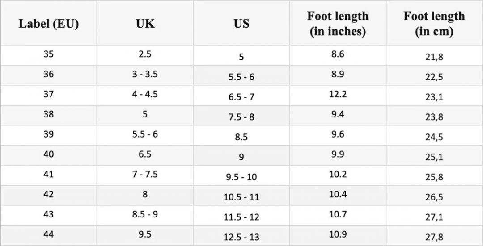The width and height of the screenshot is (483, 246).
Task: Select EU size 44 cell
Action: (49, 236)
